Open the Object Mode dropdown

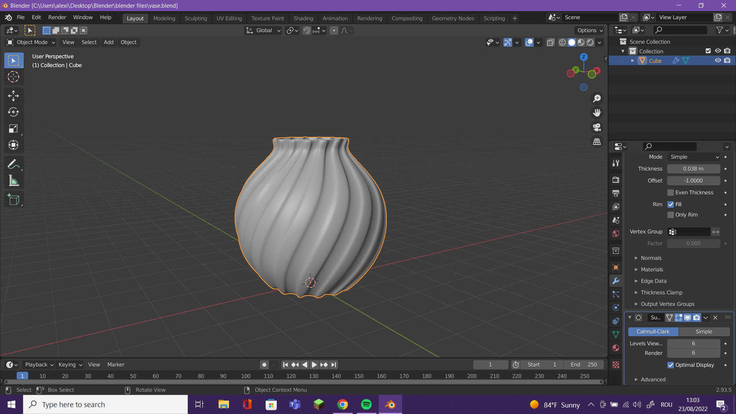point(31,42)
